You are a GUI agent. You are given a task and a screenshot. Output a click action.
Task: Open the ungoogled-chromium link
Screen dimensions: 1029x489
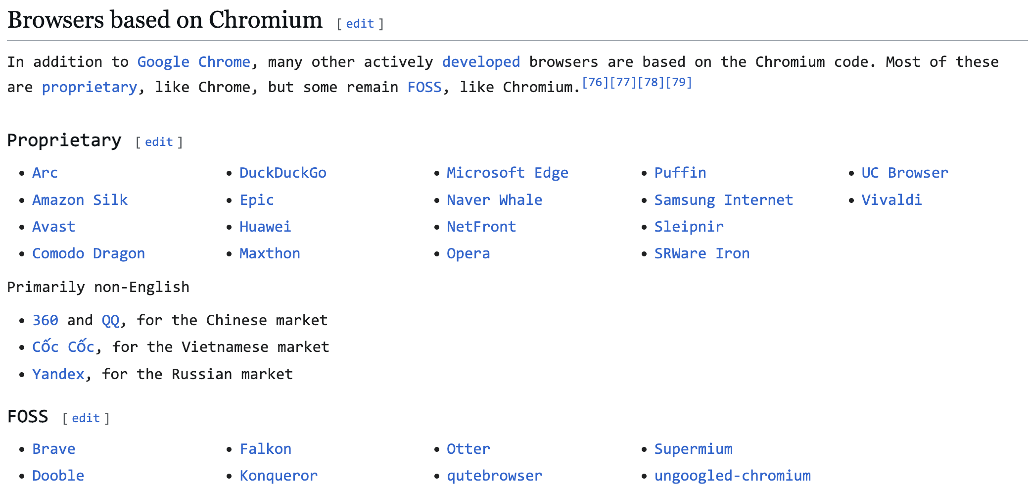point(732,476)
